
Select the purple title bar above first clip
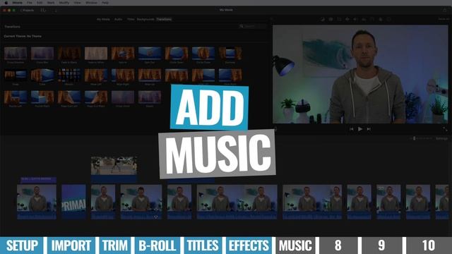tap(38, 179)
